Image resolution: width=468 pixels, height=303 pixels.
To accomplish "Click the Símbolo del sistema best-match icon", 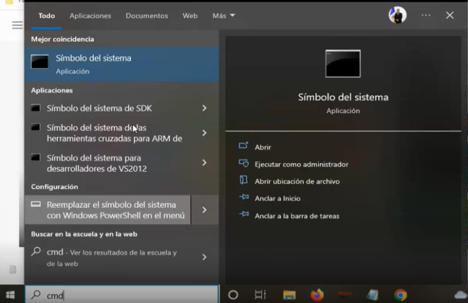I will (40, 61).
